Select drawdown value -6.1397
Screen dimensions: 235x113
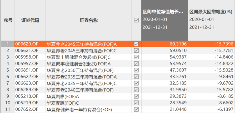[225, 109]
